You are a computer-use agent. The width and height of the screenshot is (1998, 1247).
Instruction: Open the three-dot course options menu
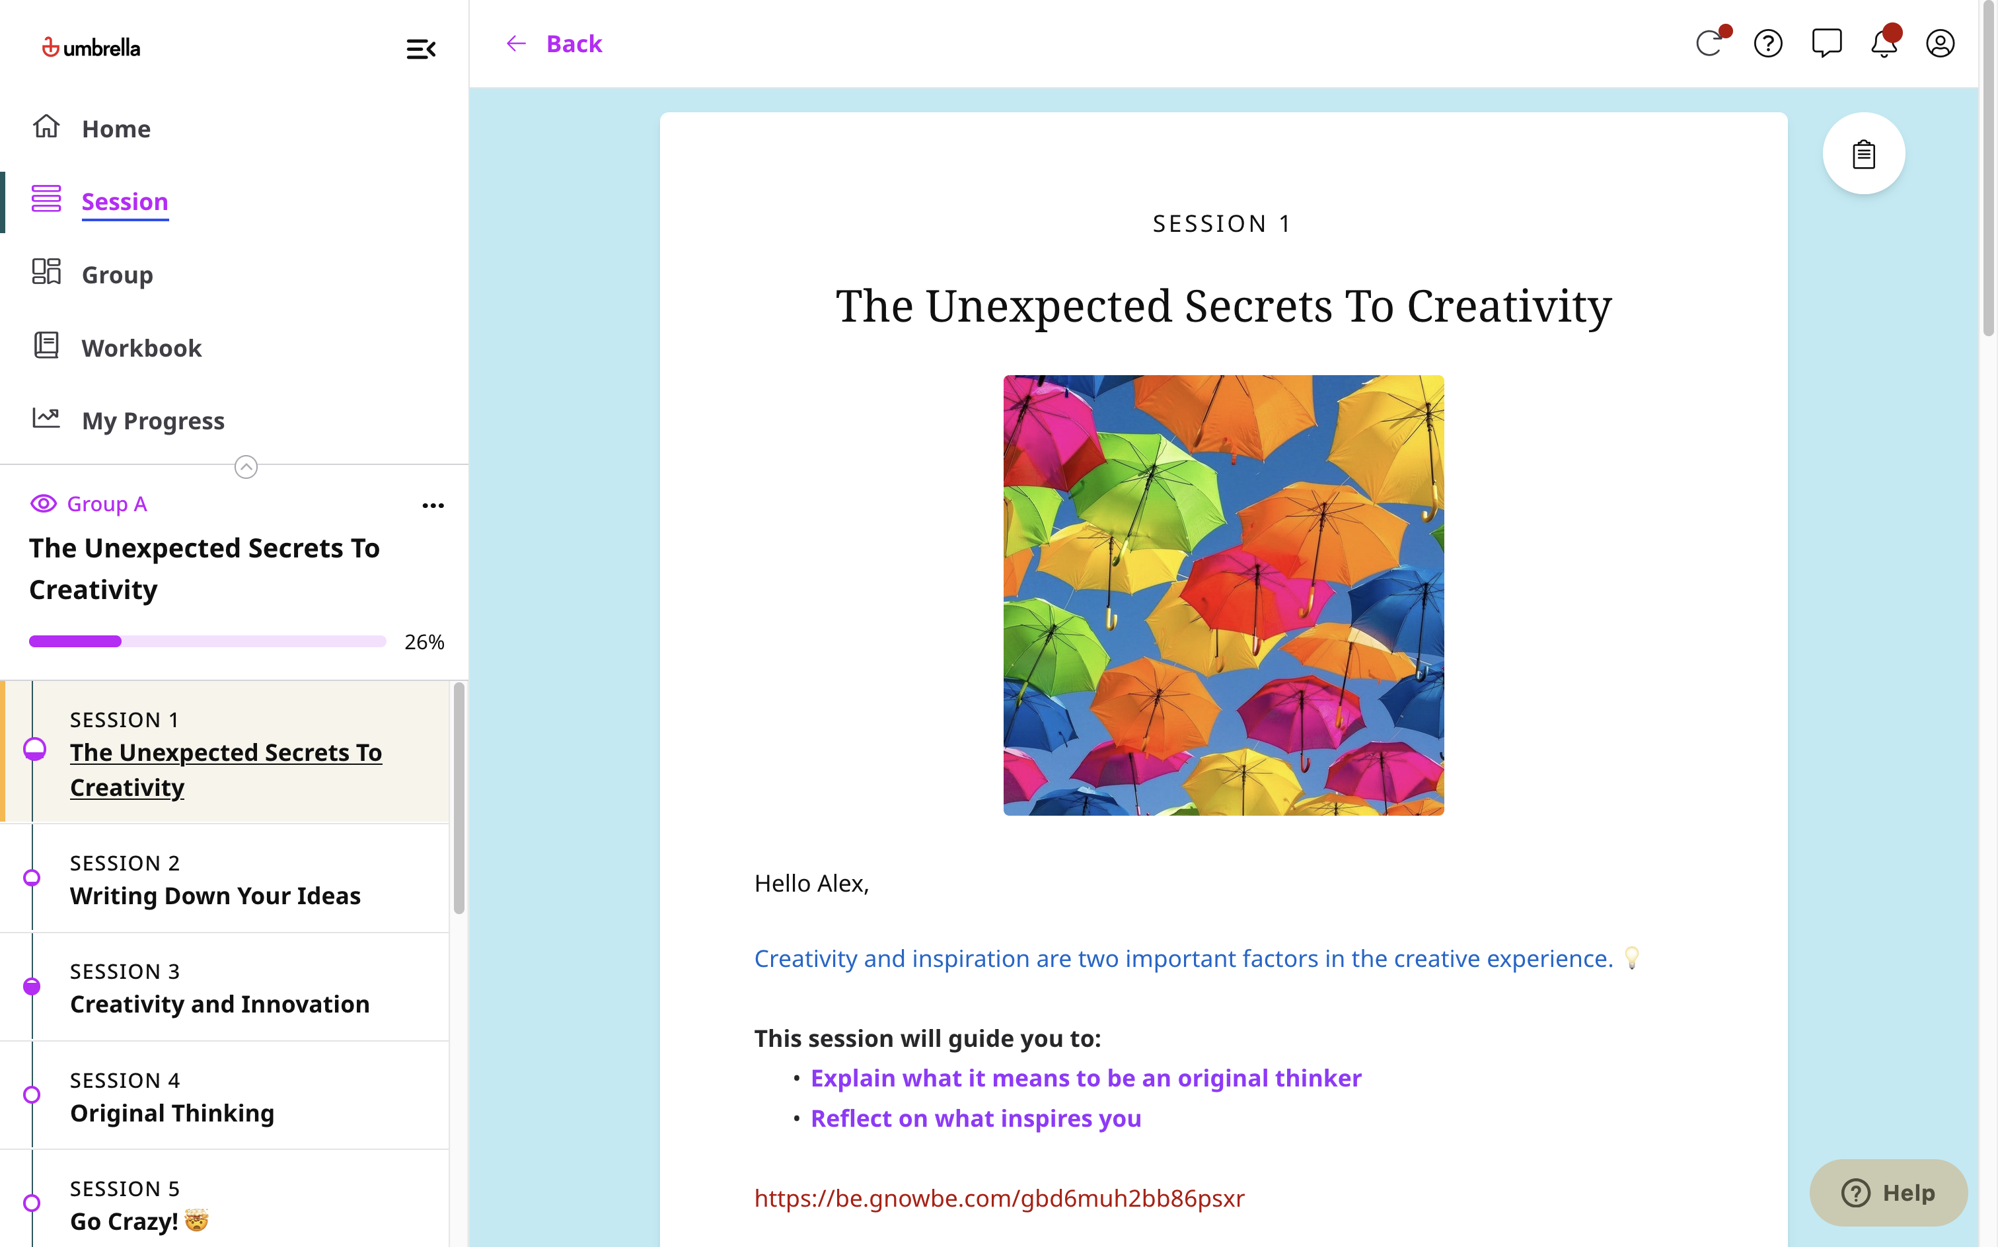(433, 505)
